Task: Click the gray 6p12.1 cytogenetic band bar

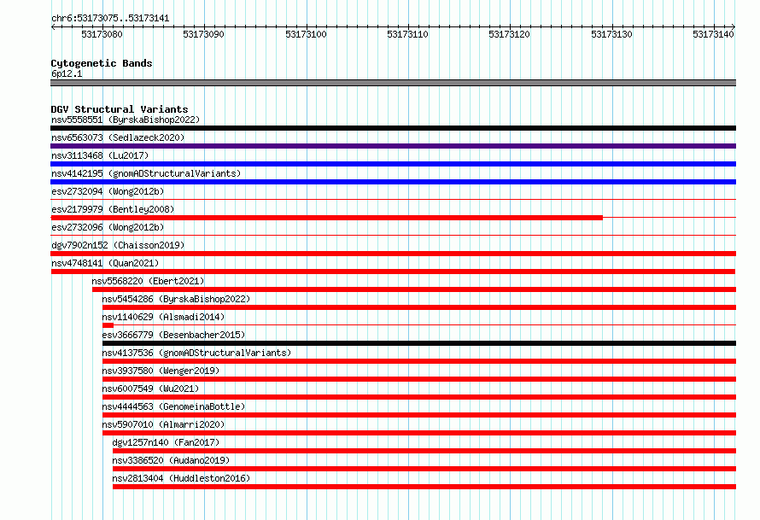Action: [393, 83]
